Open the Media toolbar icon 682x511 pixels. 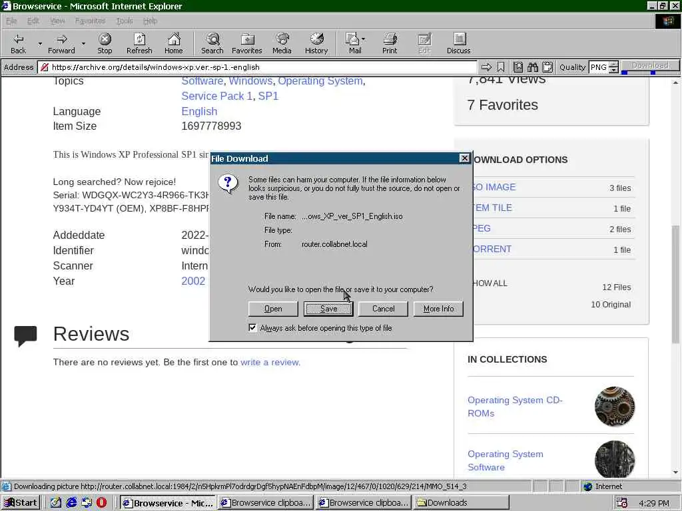(x=282, y=43)
